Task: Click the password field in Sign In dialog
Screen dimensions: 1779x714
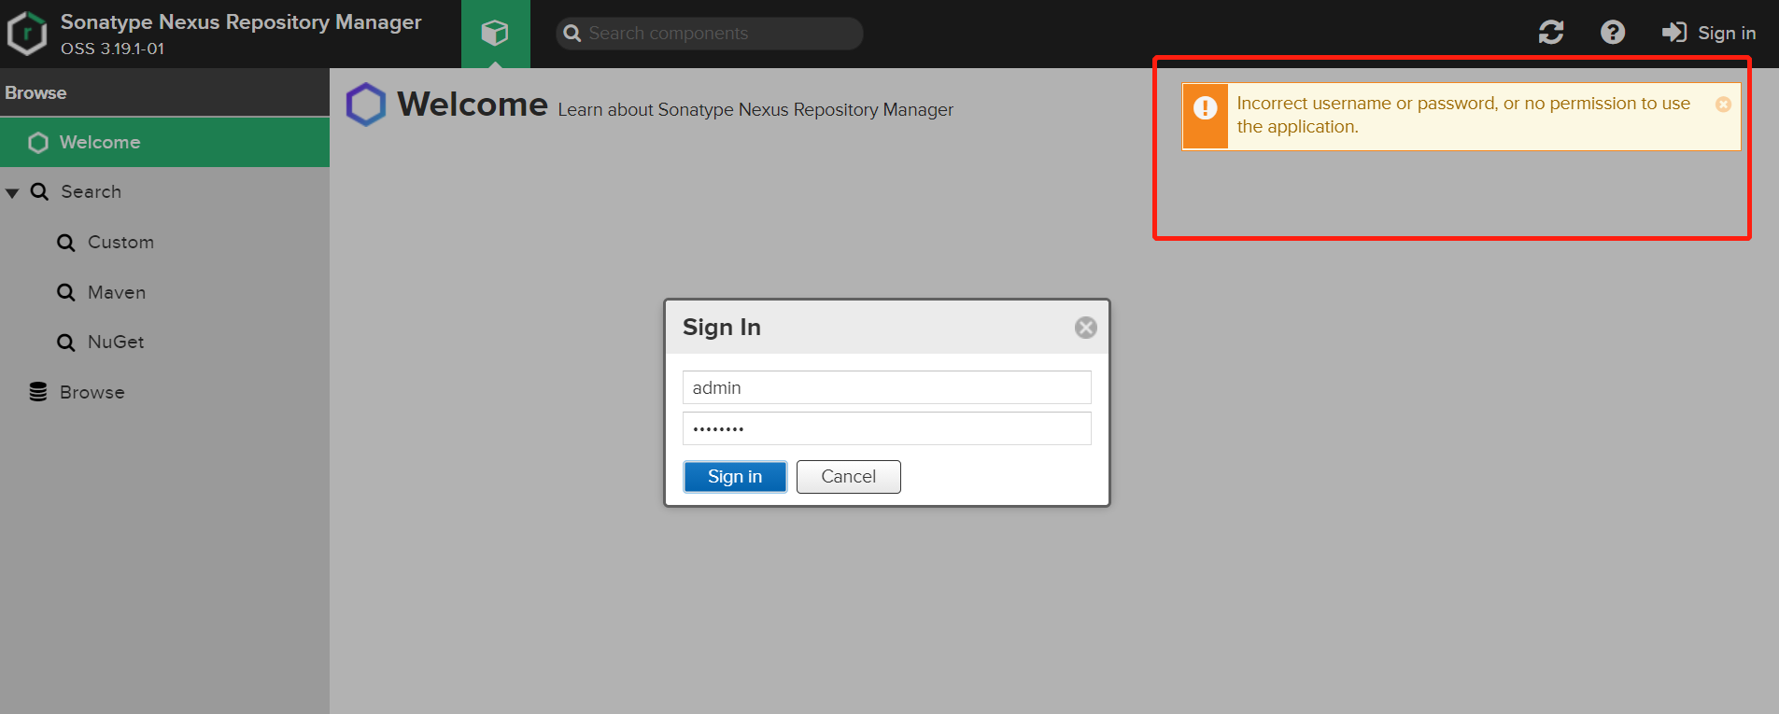Action: point(886,428)
